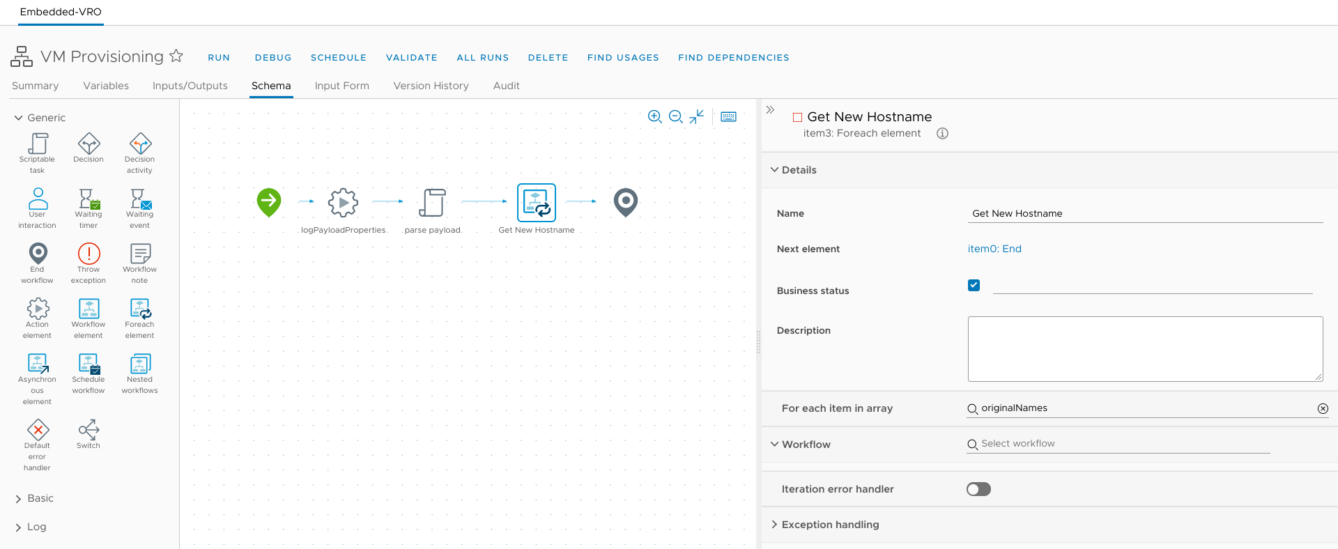Favorite VM Provisioning with the star
The image size is (1338, 549).
[176, 56]
